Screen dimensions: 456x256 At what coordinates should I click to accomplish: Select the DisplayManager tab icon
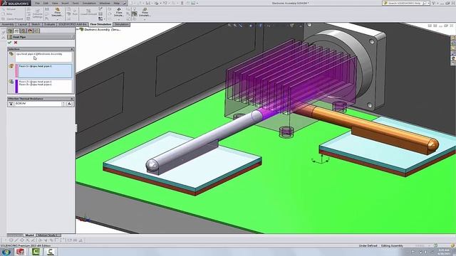pyautogui.click(x=30, y=31)
